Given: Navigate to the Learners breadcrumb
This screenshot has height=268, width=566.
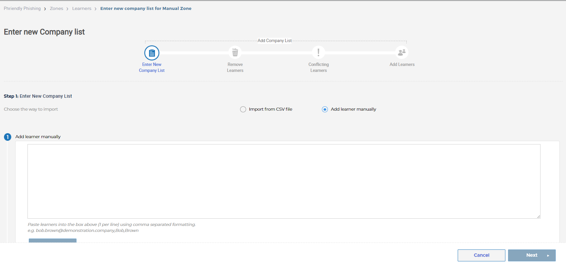Looking at the screenshot, I should tap(82, 9).
